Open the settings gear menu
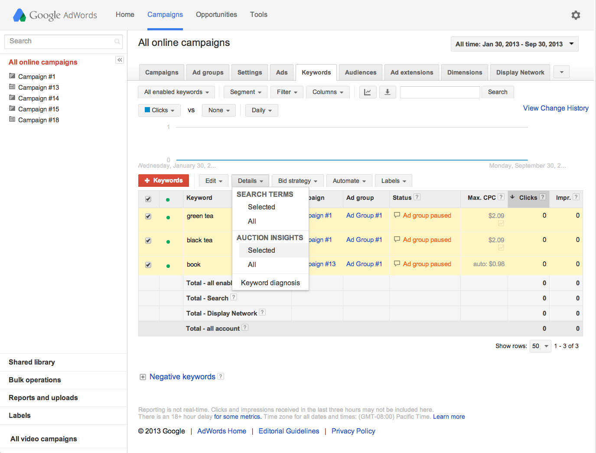Image resolution: width=596 pixels, height=453 pixels. tap(576, 15)
